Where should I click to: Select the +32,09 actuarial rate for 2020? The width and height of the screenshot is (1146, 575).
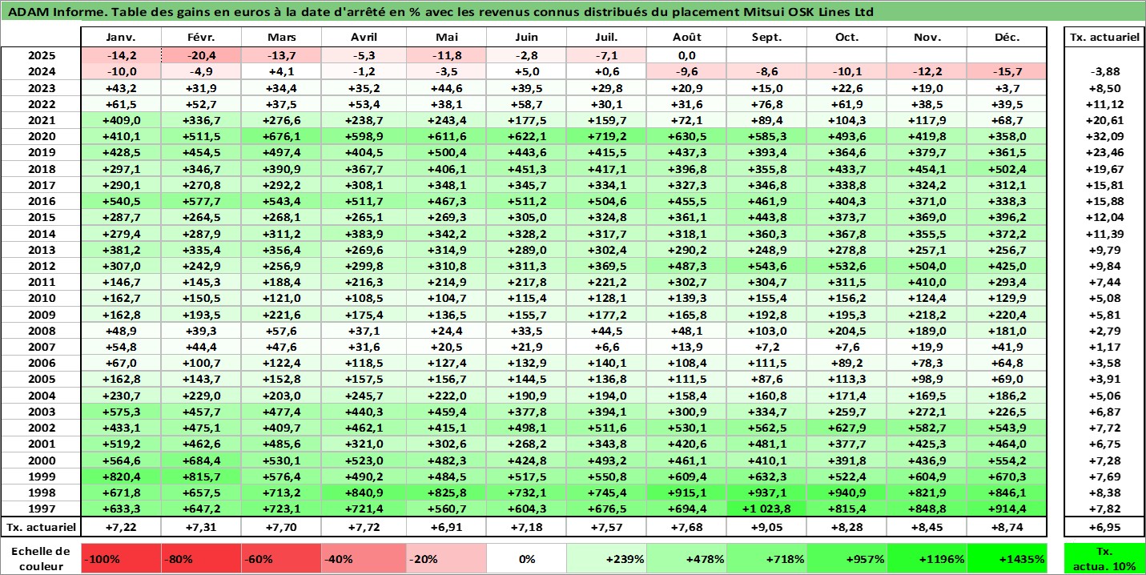1104,136
